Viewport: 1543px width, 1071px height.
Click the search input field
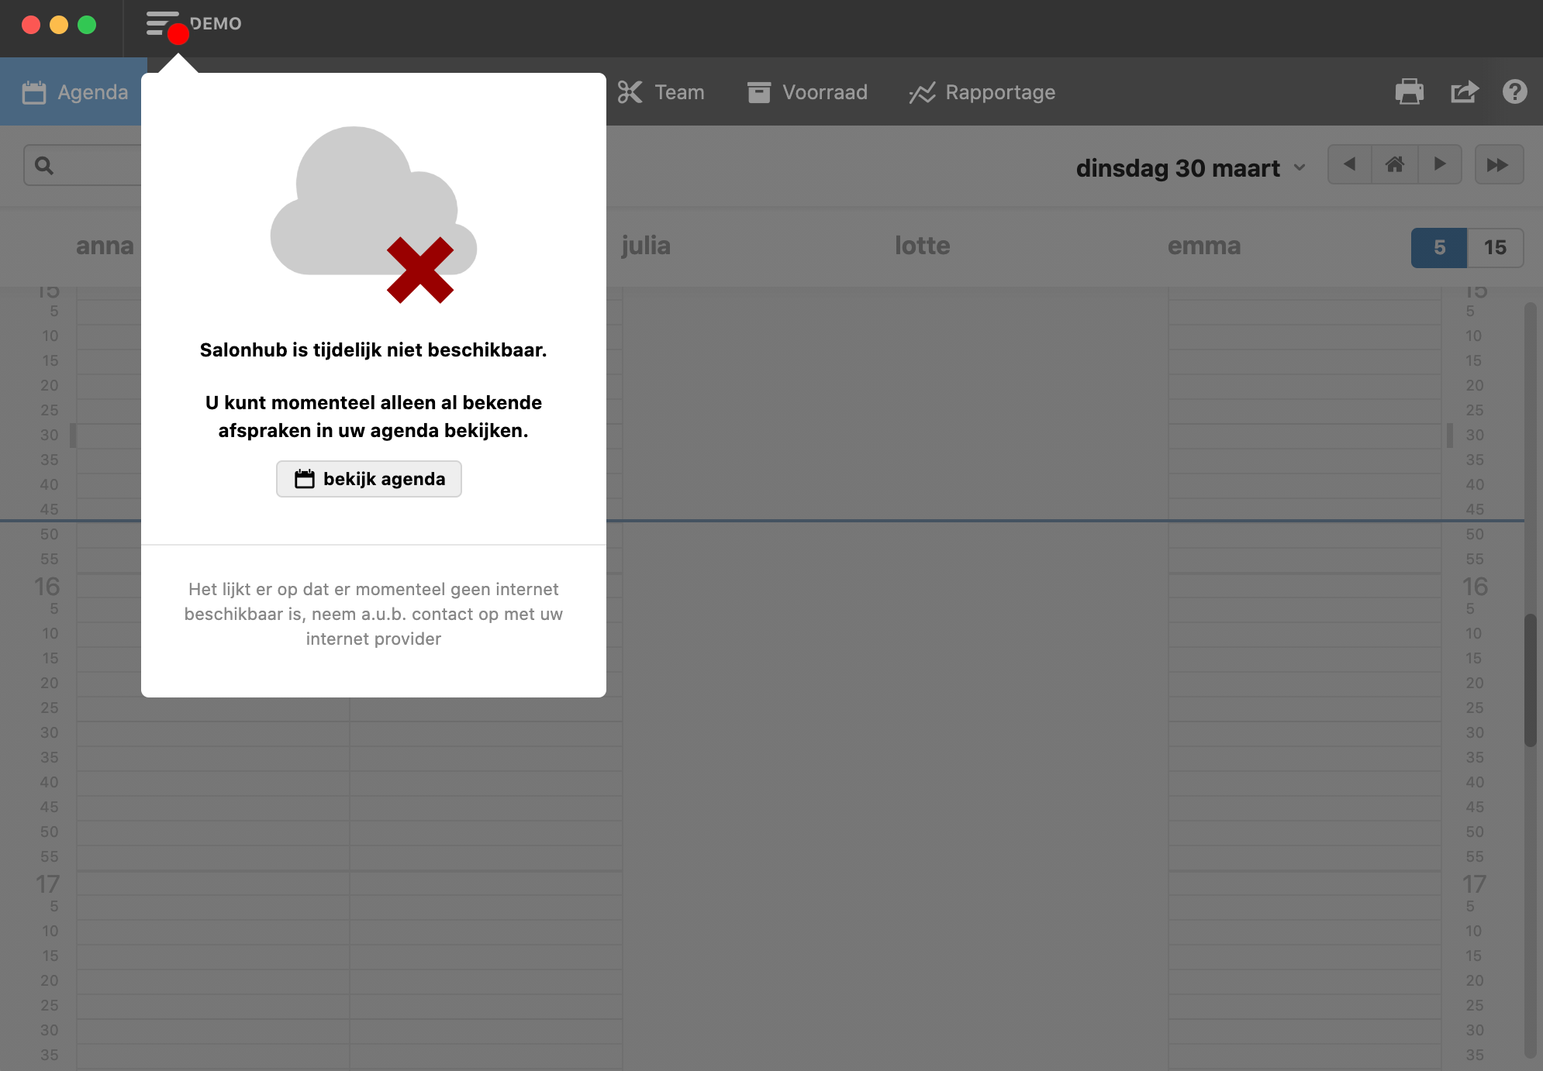(x=97, y=165)
